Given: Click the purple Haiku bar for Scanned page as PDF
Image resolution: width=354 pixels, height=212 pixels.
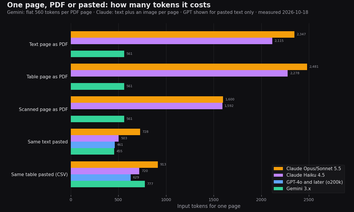Looking at the screenshot, I should 147,106.
